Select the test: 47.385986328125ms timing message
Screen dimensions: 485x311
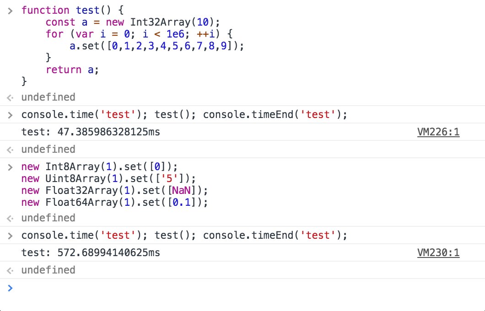(90, 132)
